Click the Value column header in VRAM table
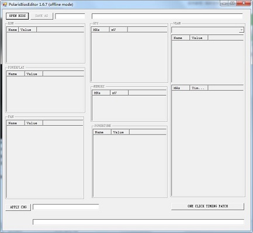The image size is (253, 233). click(x=199, y=38)
